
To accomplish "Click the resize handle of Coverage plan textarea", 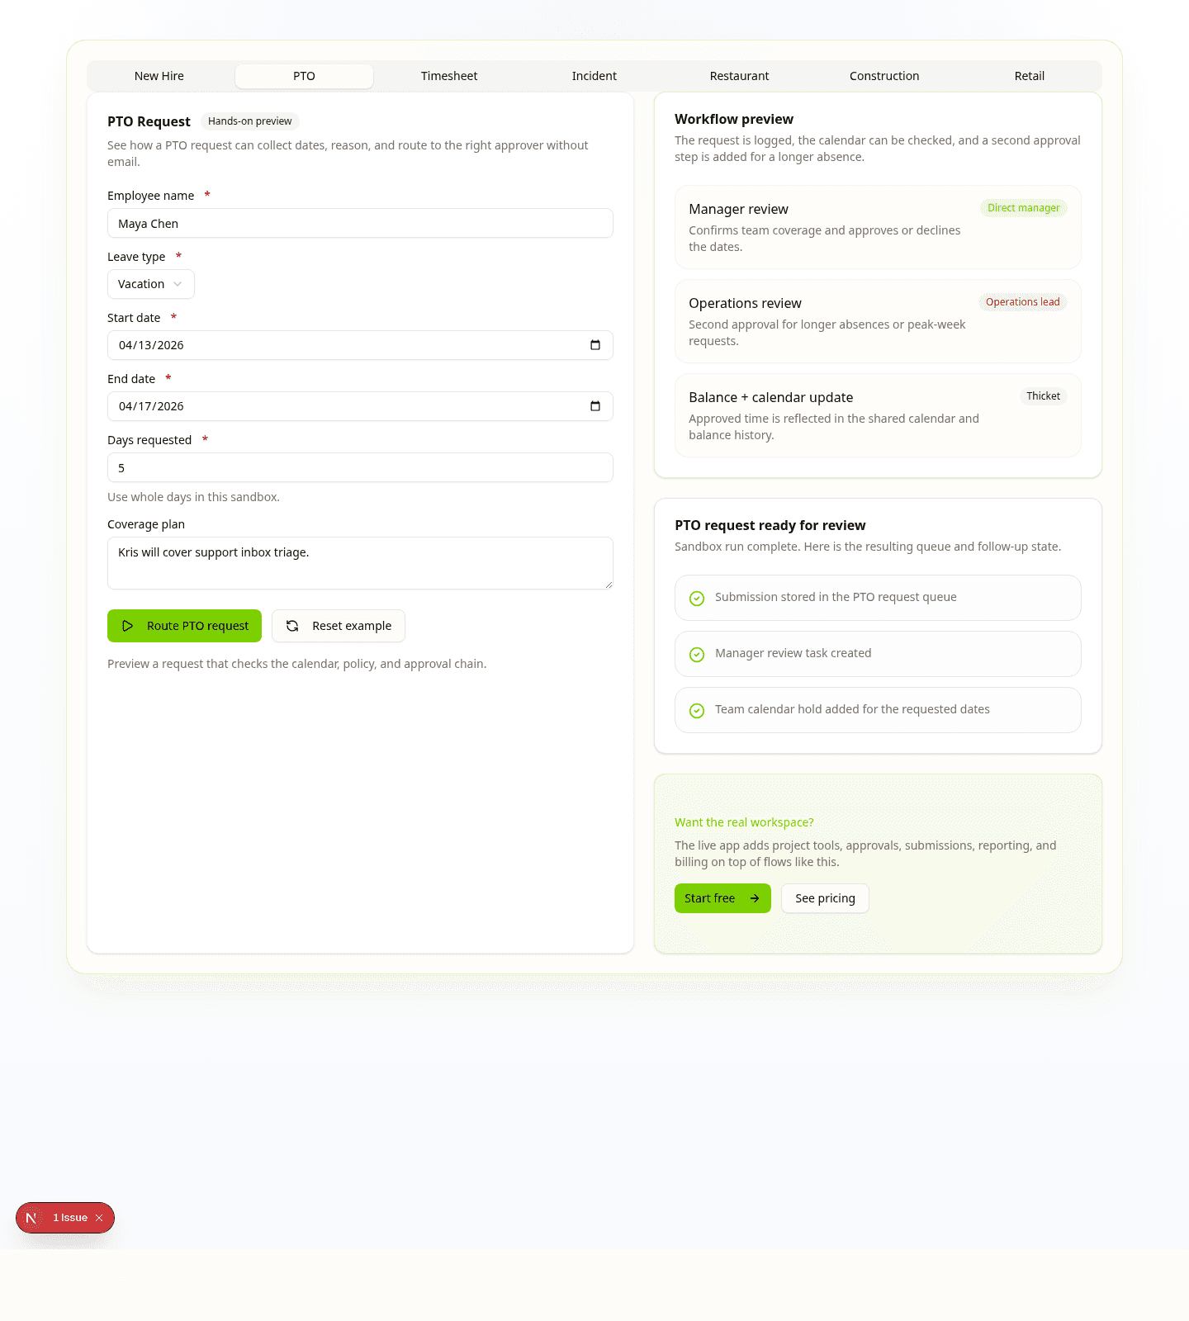I will click(609, 585).
